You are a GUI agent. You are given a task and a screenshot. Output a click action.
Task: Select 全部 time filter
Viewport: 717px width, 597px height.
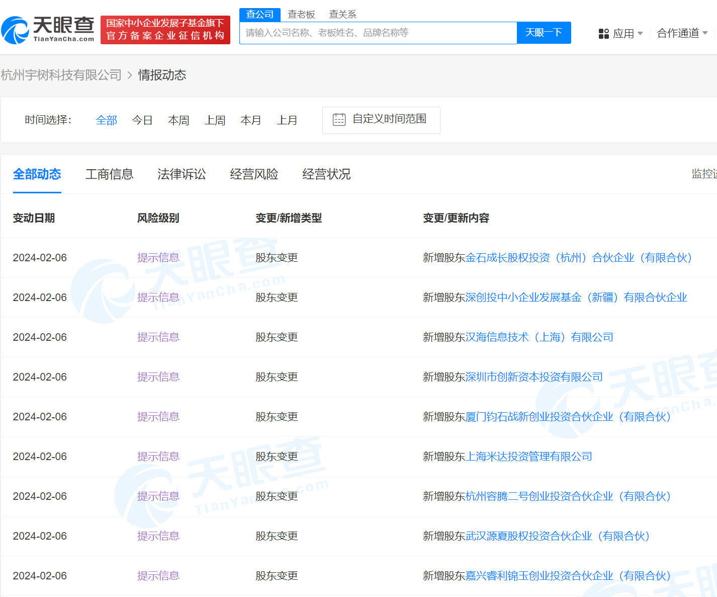click(107, 120)
